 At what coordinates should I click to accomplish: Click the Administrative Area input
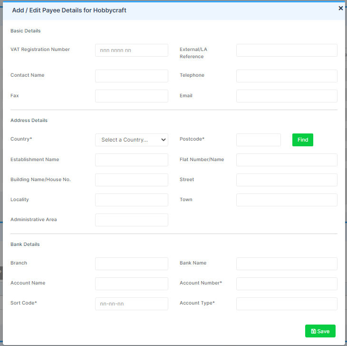tap(132, 220)
